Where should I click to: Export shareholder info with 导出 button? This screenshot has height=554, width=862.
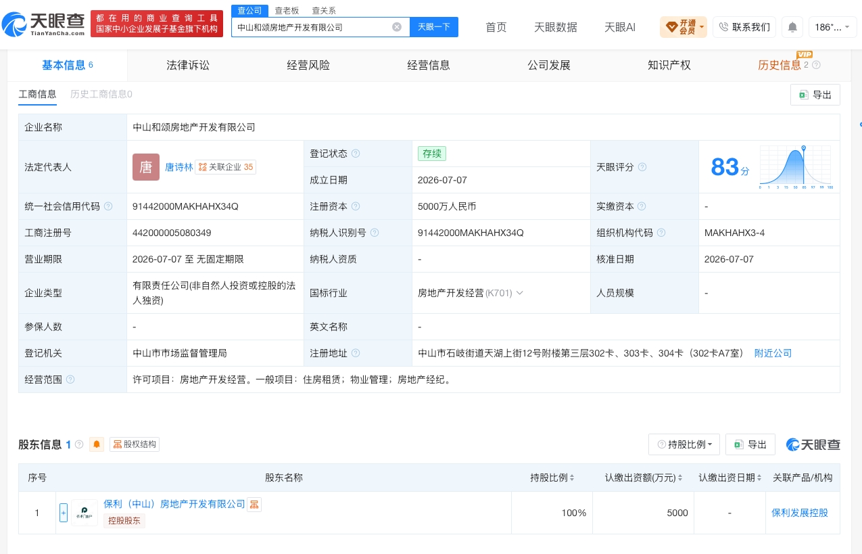point(750,444)
